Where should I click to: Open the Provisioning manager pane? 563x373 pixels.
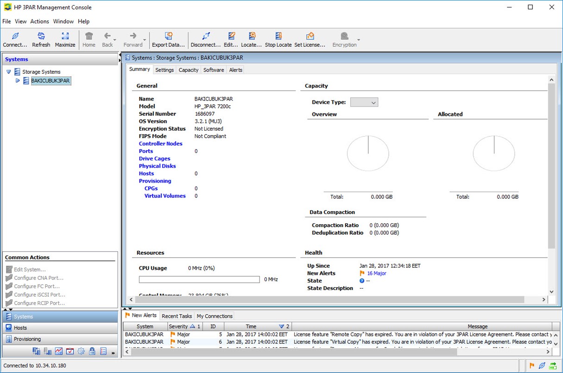(x=60, y=339)
